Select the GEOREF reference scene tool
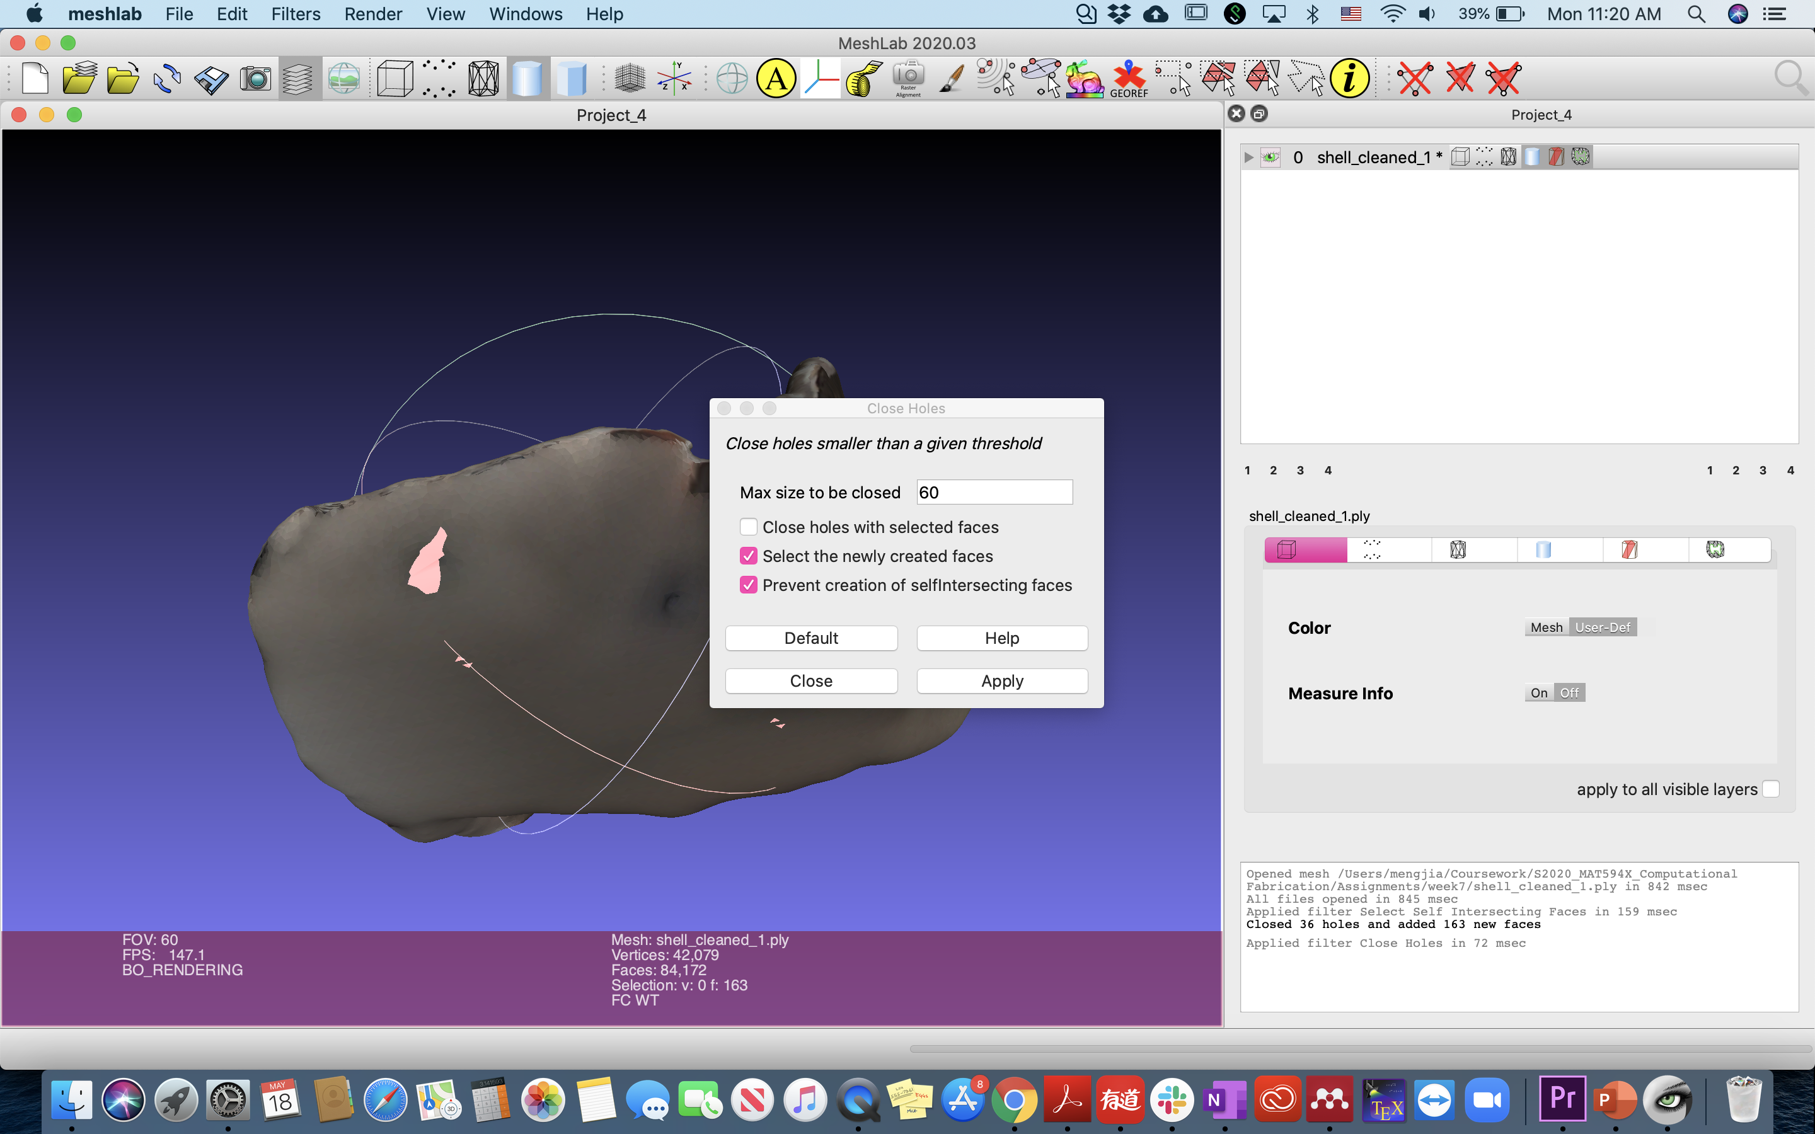 [1129, 78]
